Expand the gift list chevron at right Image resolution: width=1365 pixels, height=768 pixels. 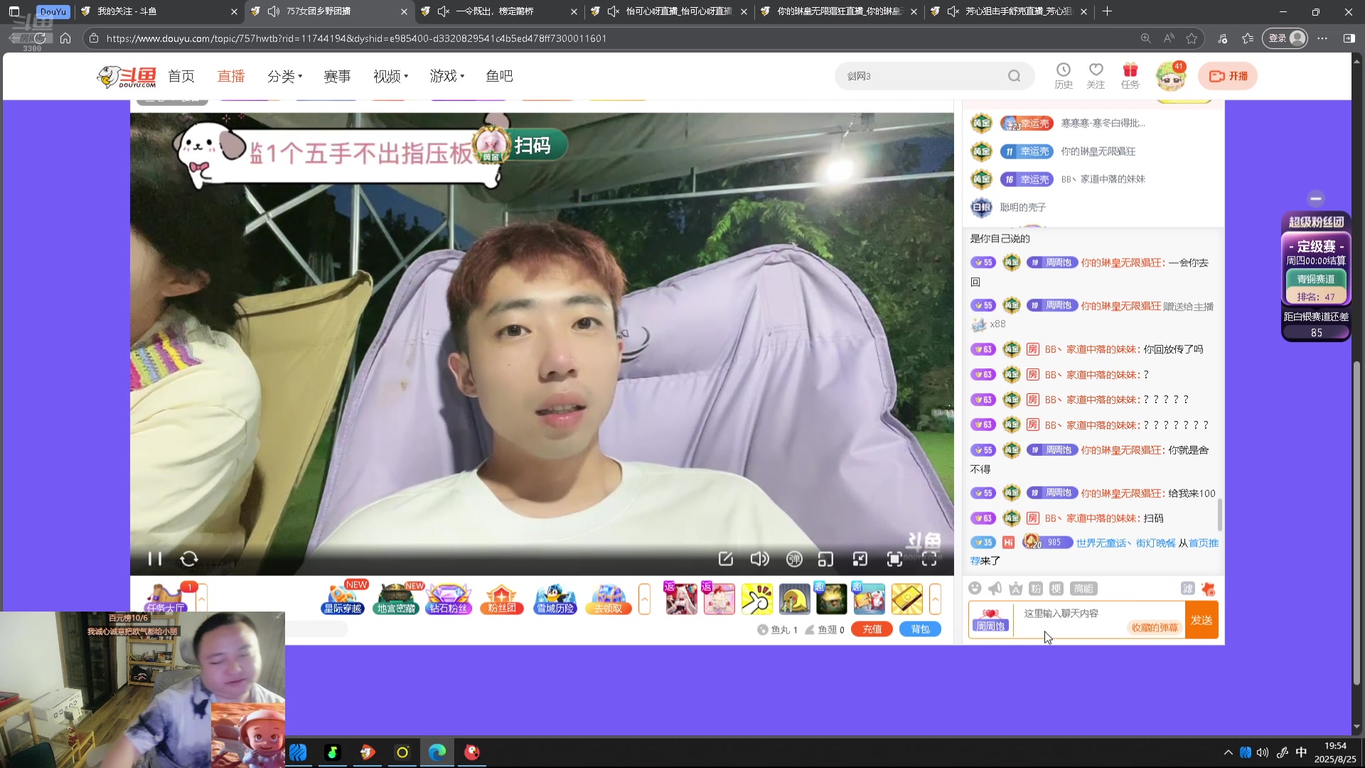(x=935, y=599)
